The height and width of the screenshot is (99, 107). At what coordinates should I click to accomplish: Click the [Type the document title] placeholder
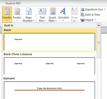49,88
